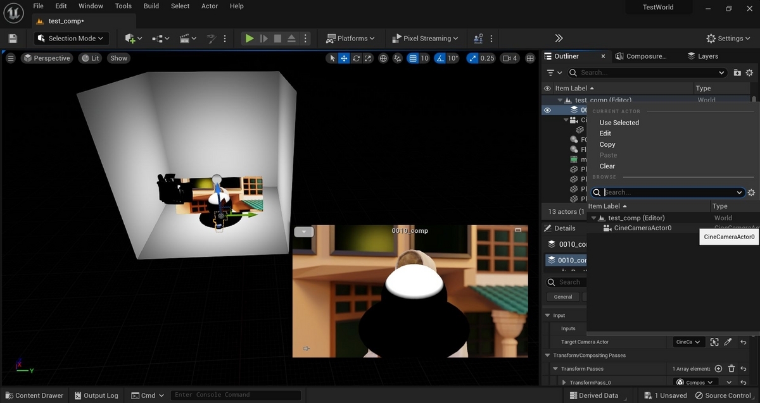Collapse Transform/Compositing Passes section

[x=547, y=356]
